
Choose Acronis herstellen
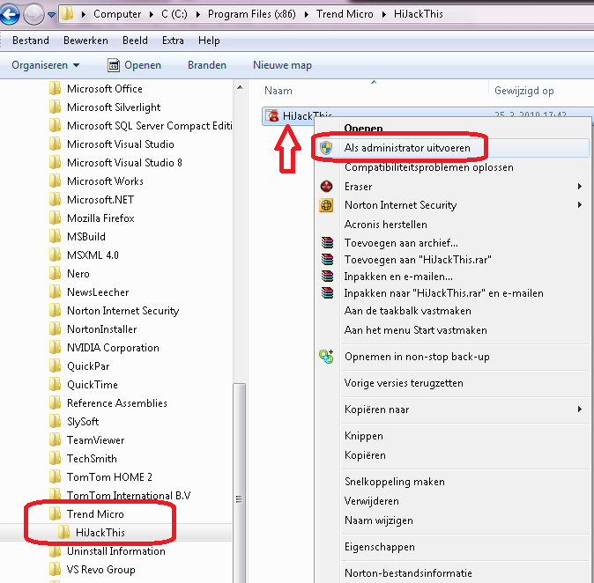pyautogui.click(x=386, y=225)
